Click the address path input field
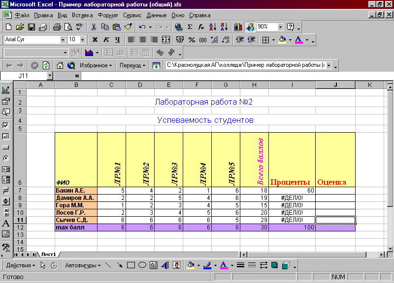Viewport: 394px width, 283px height. (x=245, y=65)
